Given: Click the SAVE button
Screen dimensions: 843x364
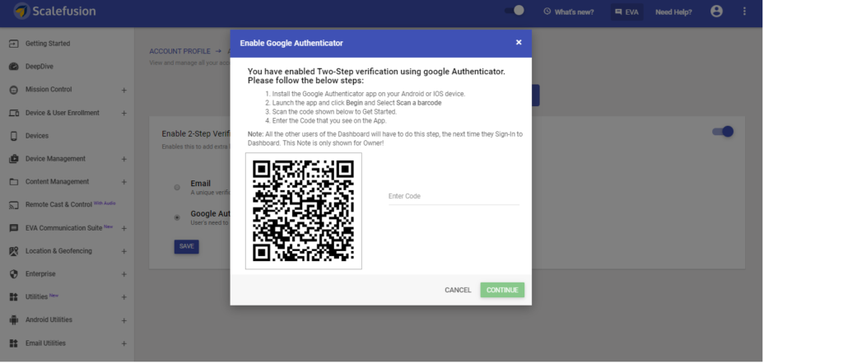Looking at the screenshot, I should pyautogui.click(x=187, y=246).
